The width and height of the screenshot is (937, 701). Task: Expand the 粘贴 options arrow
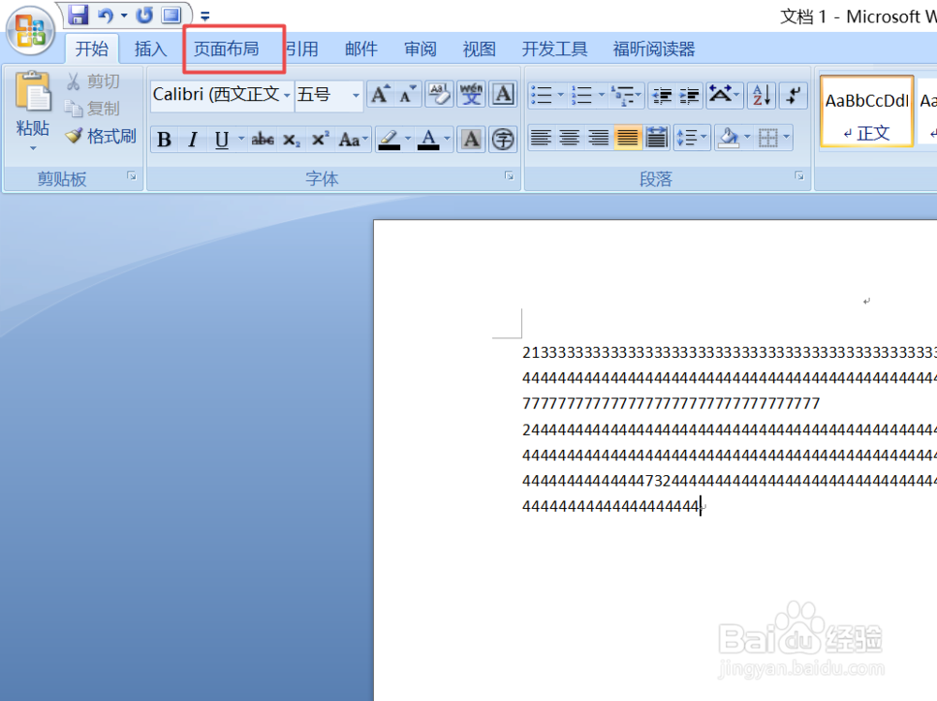click(x=33, y=148)
